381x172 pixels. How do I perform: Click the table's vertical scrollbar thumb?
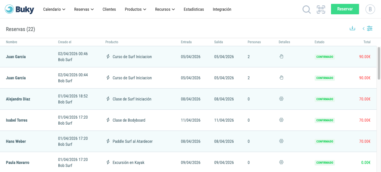pyautogui.click(x=379, y=63)
